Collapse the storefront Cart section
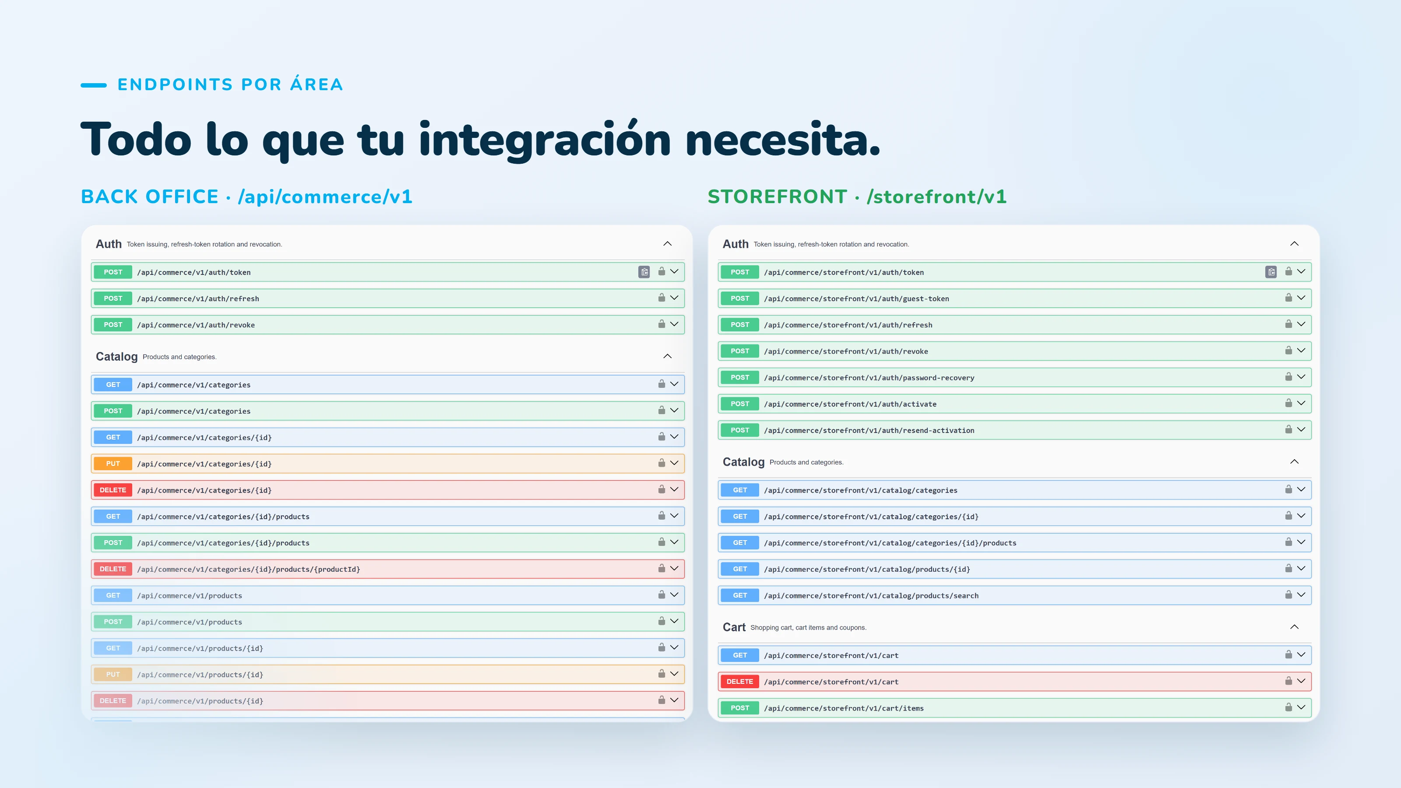This screenshot has width=1401, height=788. tap(1295, 627)
